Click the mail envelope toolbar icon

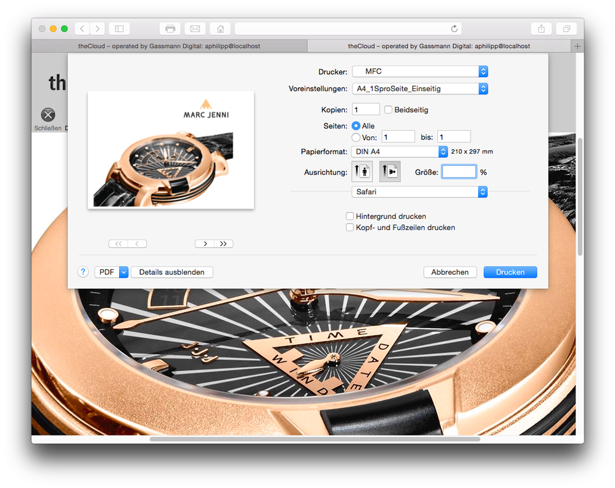point(196,28)
